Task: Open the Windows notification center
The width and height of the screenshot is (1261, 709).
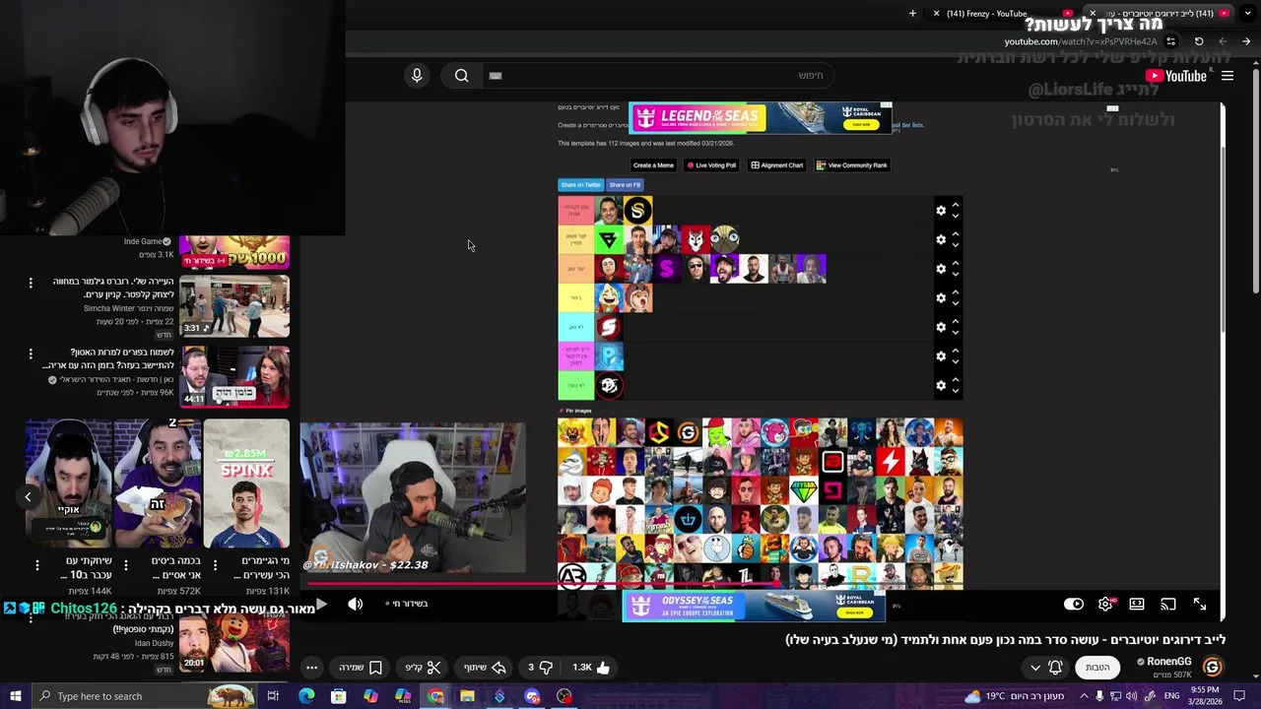Action: click(1239, 696)
